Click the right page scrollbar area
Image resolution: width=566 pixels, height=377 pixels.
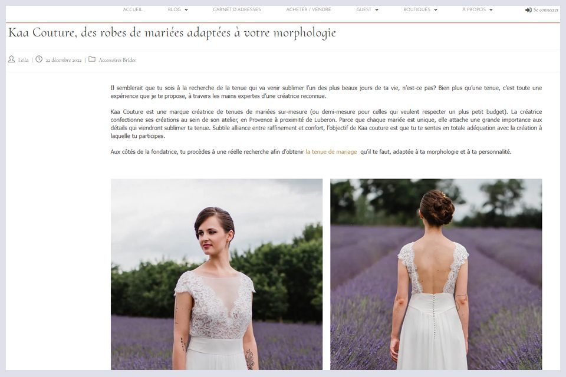(562, 188)
